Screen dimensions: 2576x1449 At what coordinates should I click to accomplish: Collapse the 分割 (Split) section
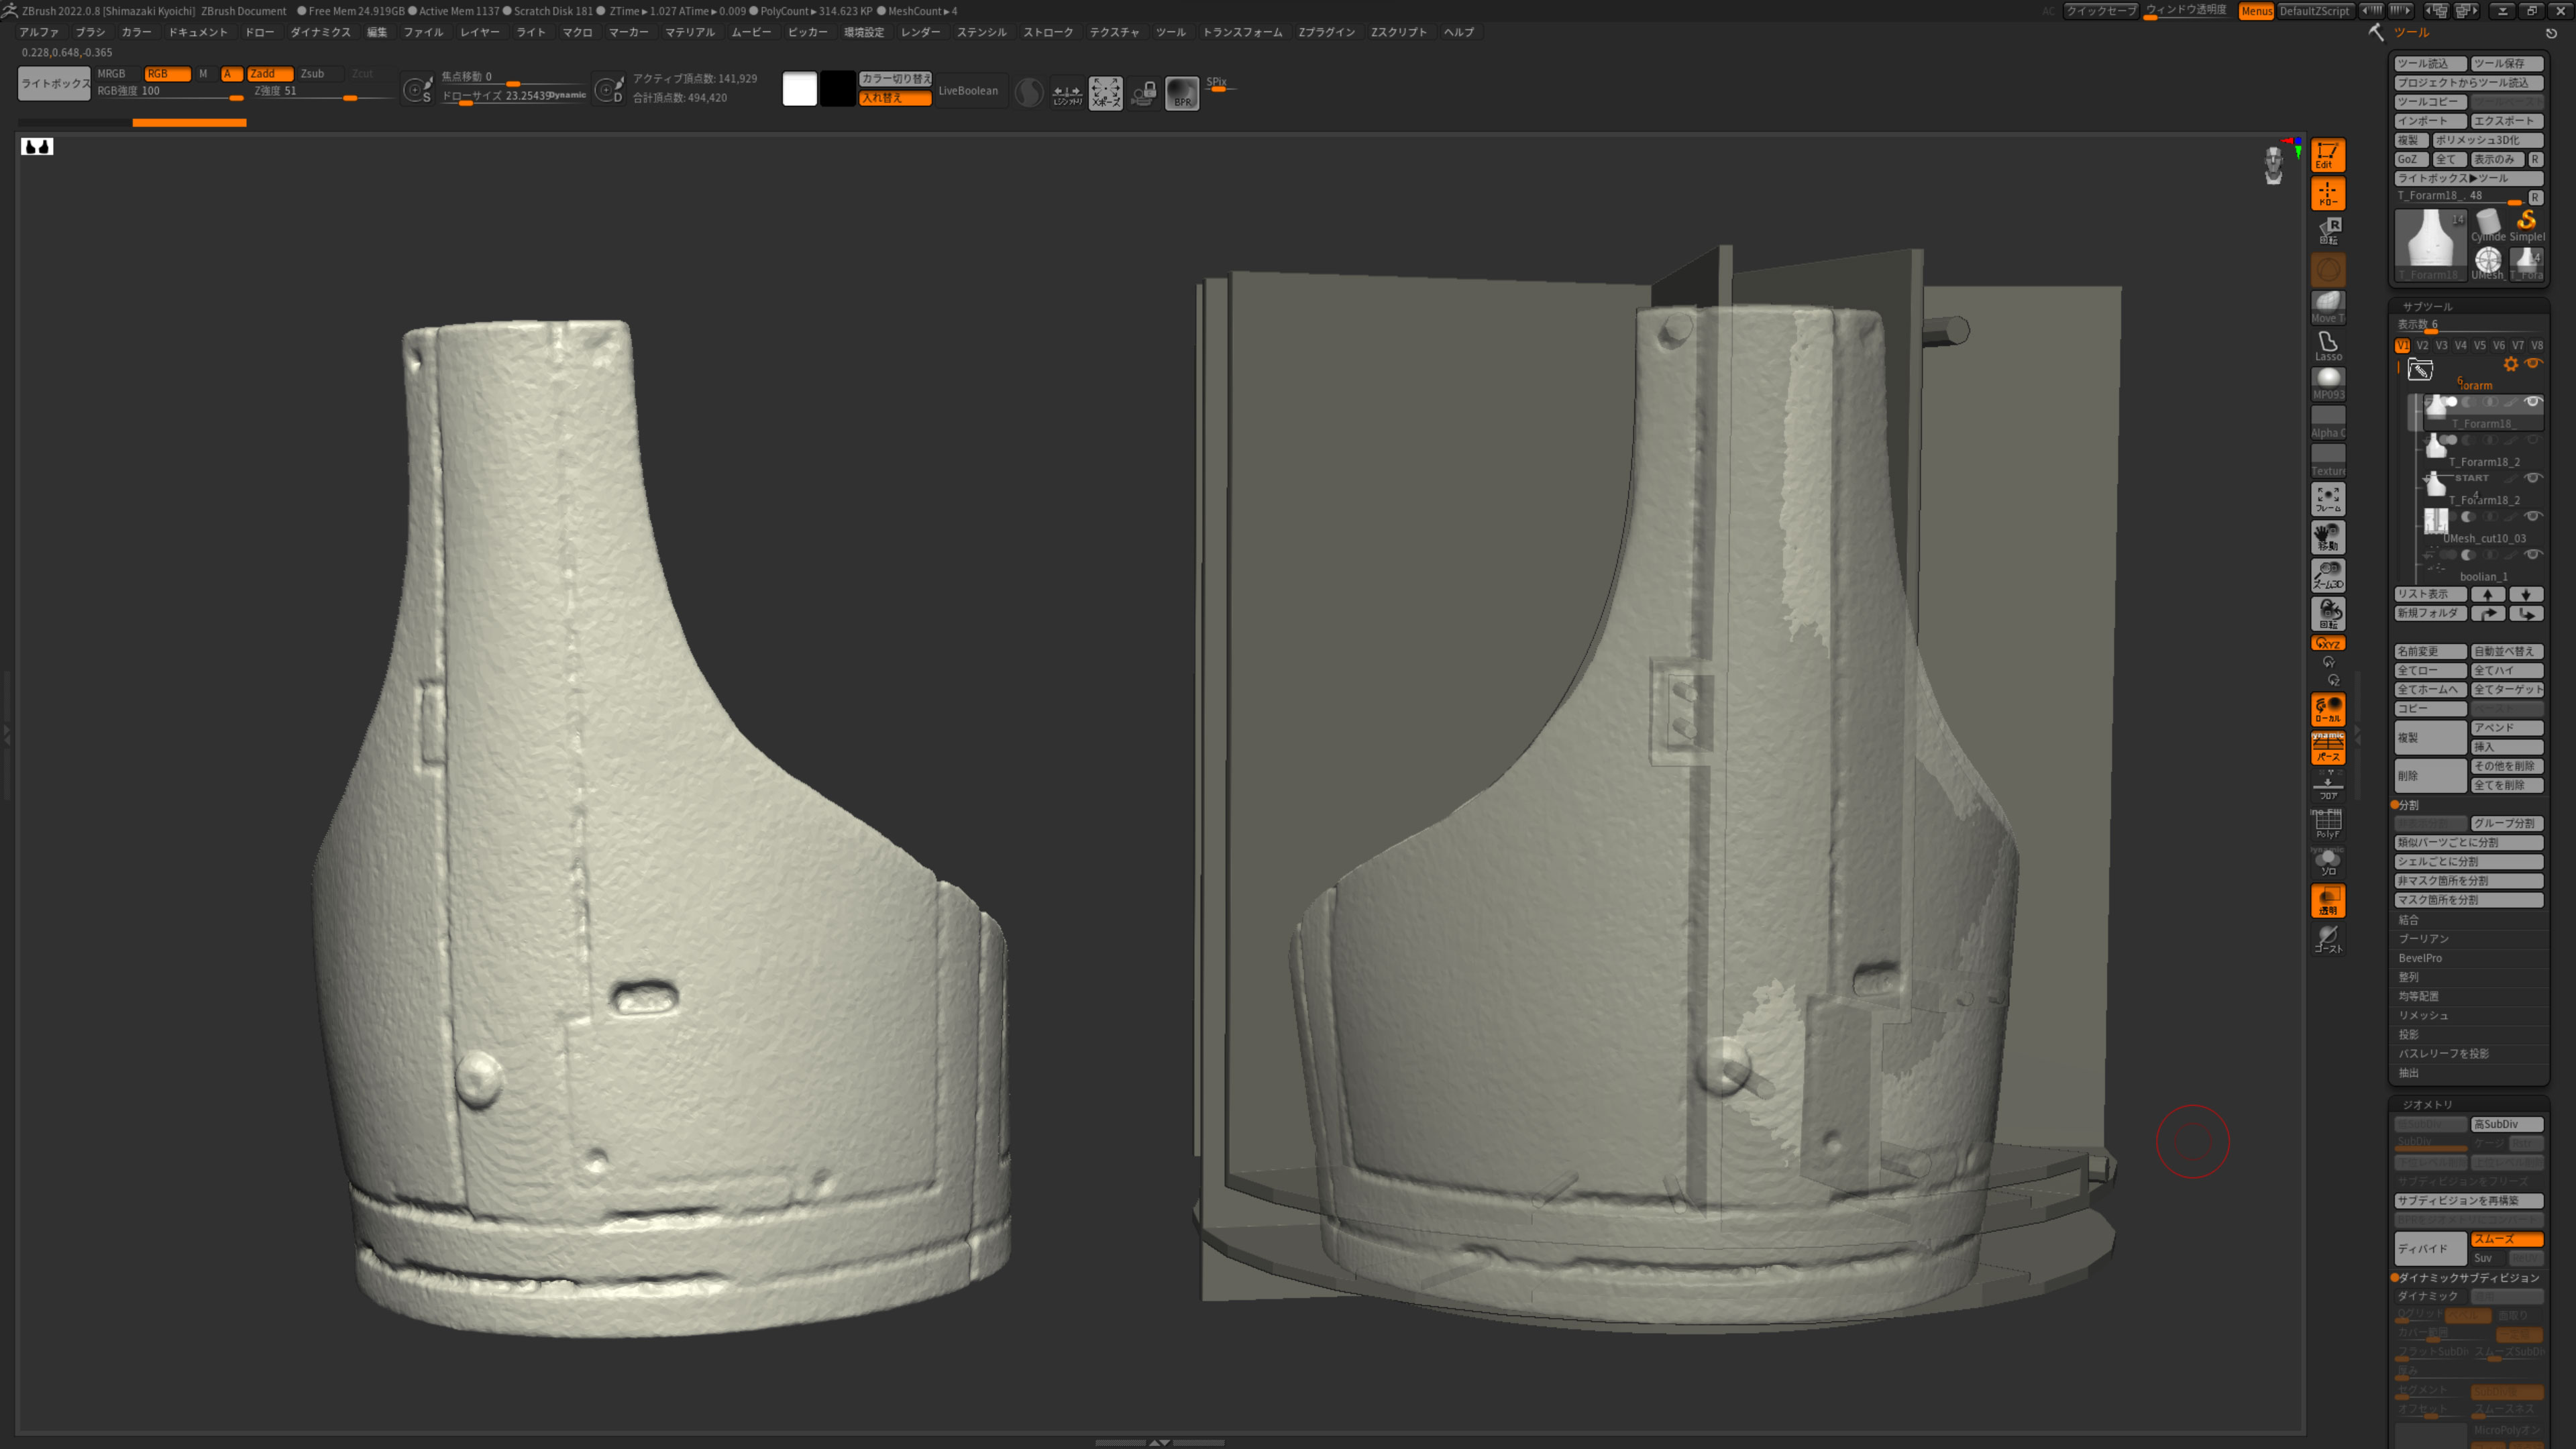coord(2408,805)
